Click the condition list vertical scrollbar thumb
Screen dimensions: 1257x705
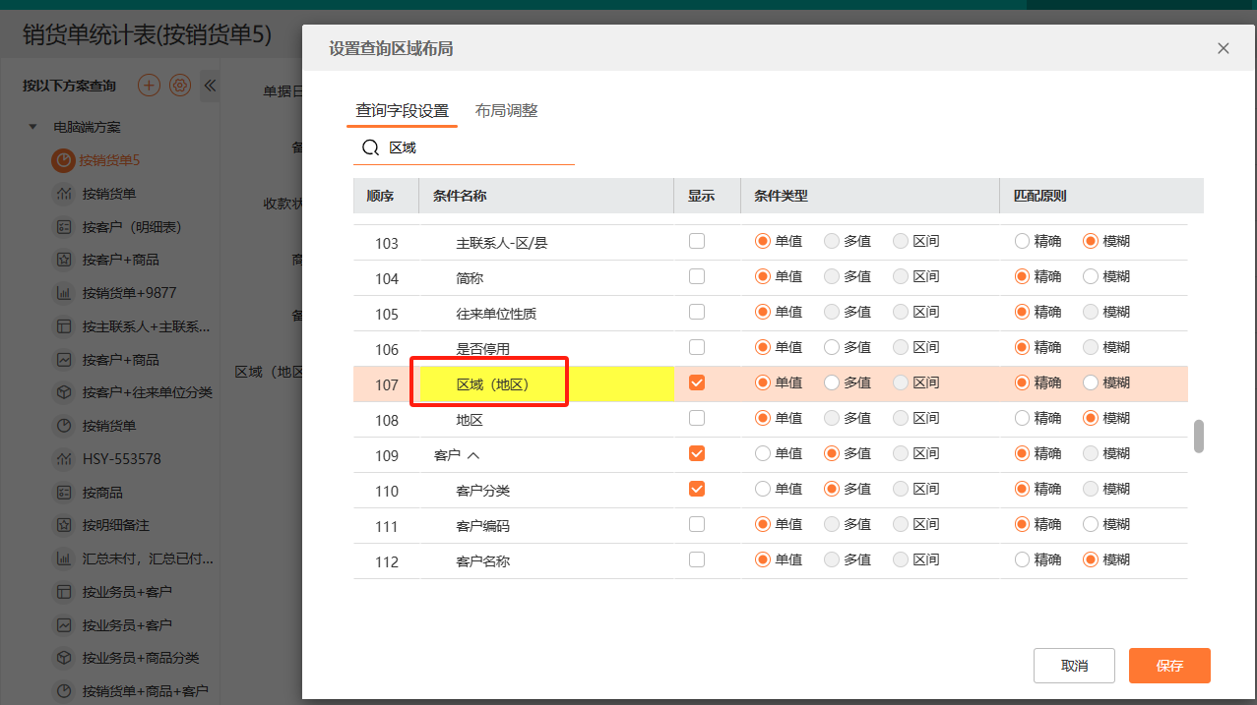pyautogui.click(x=1199, y=437)
